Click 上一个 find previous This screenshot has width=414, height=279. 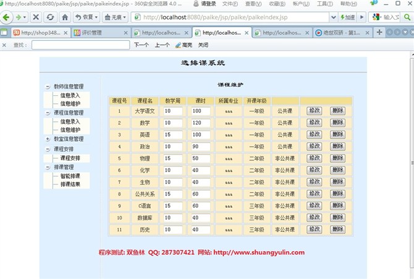coord(162,45)
